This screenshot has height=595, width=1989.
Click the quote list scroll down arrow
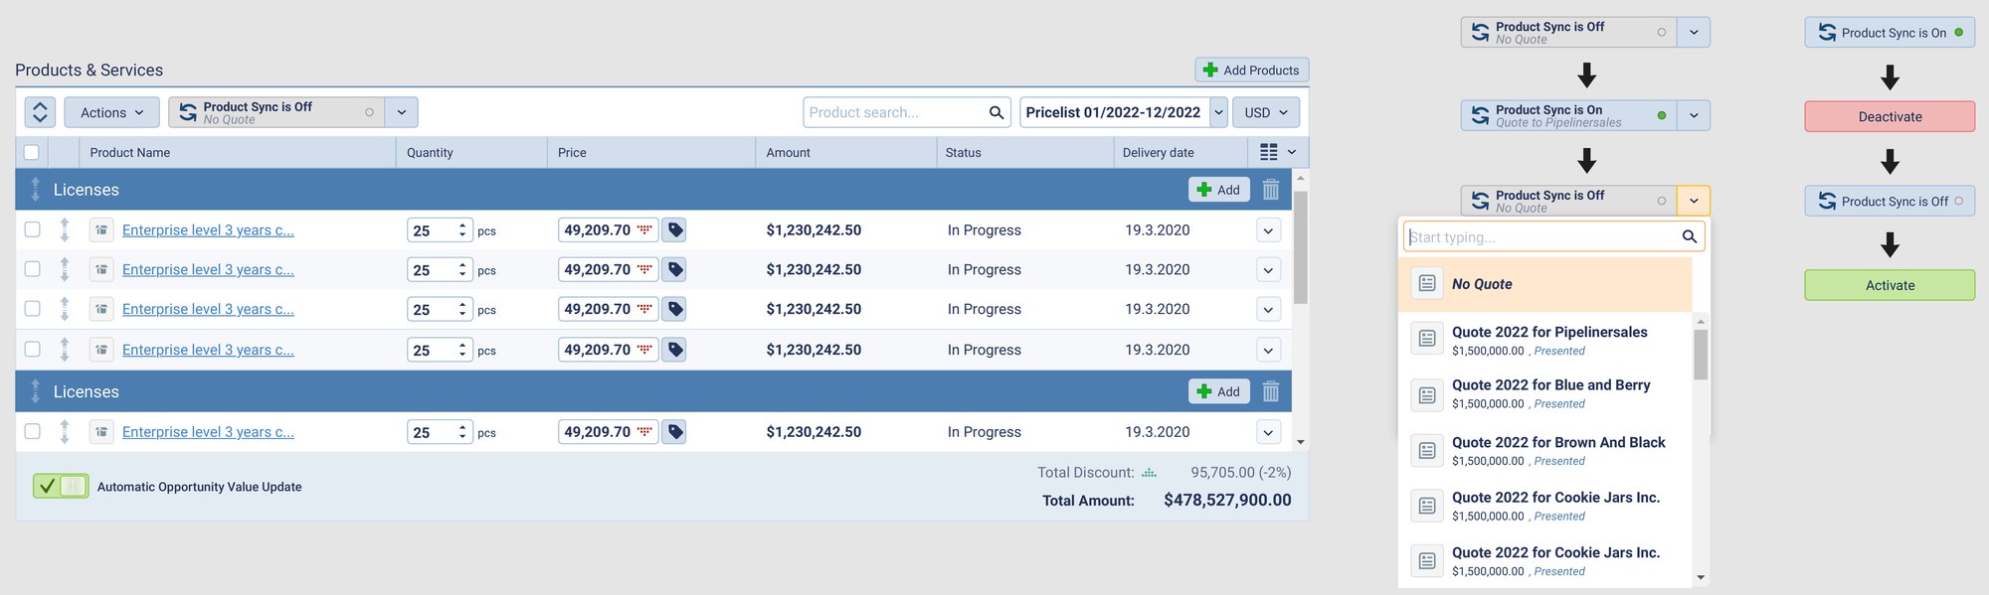[x=1701, y=577]
